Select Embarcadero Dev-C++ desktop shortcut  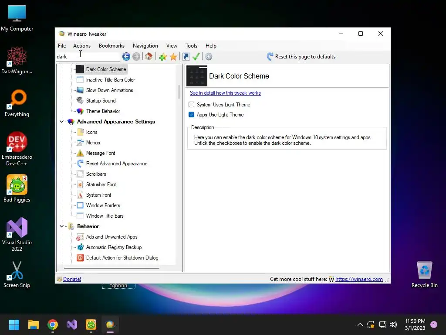click(17, 149)
